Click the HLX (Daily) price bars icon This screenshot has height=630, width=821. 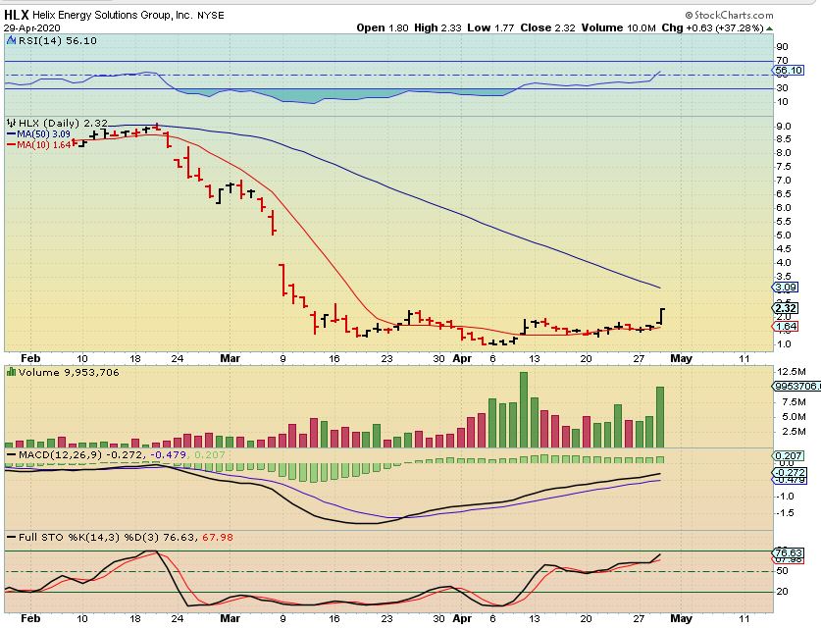(x=12, y=123)
